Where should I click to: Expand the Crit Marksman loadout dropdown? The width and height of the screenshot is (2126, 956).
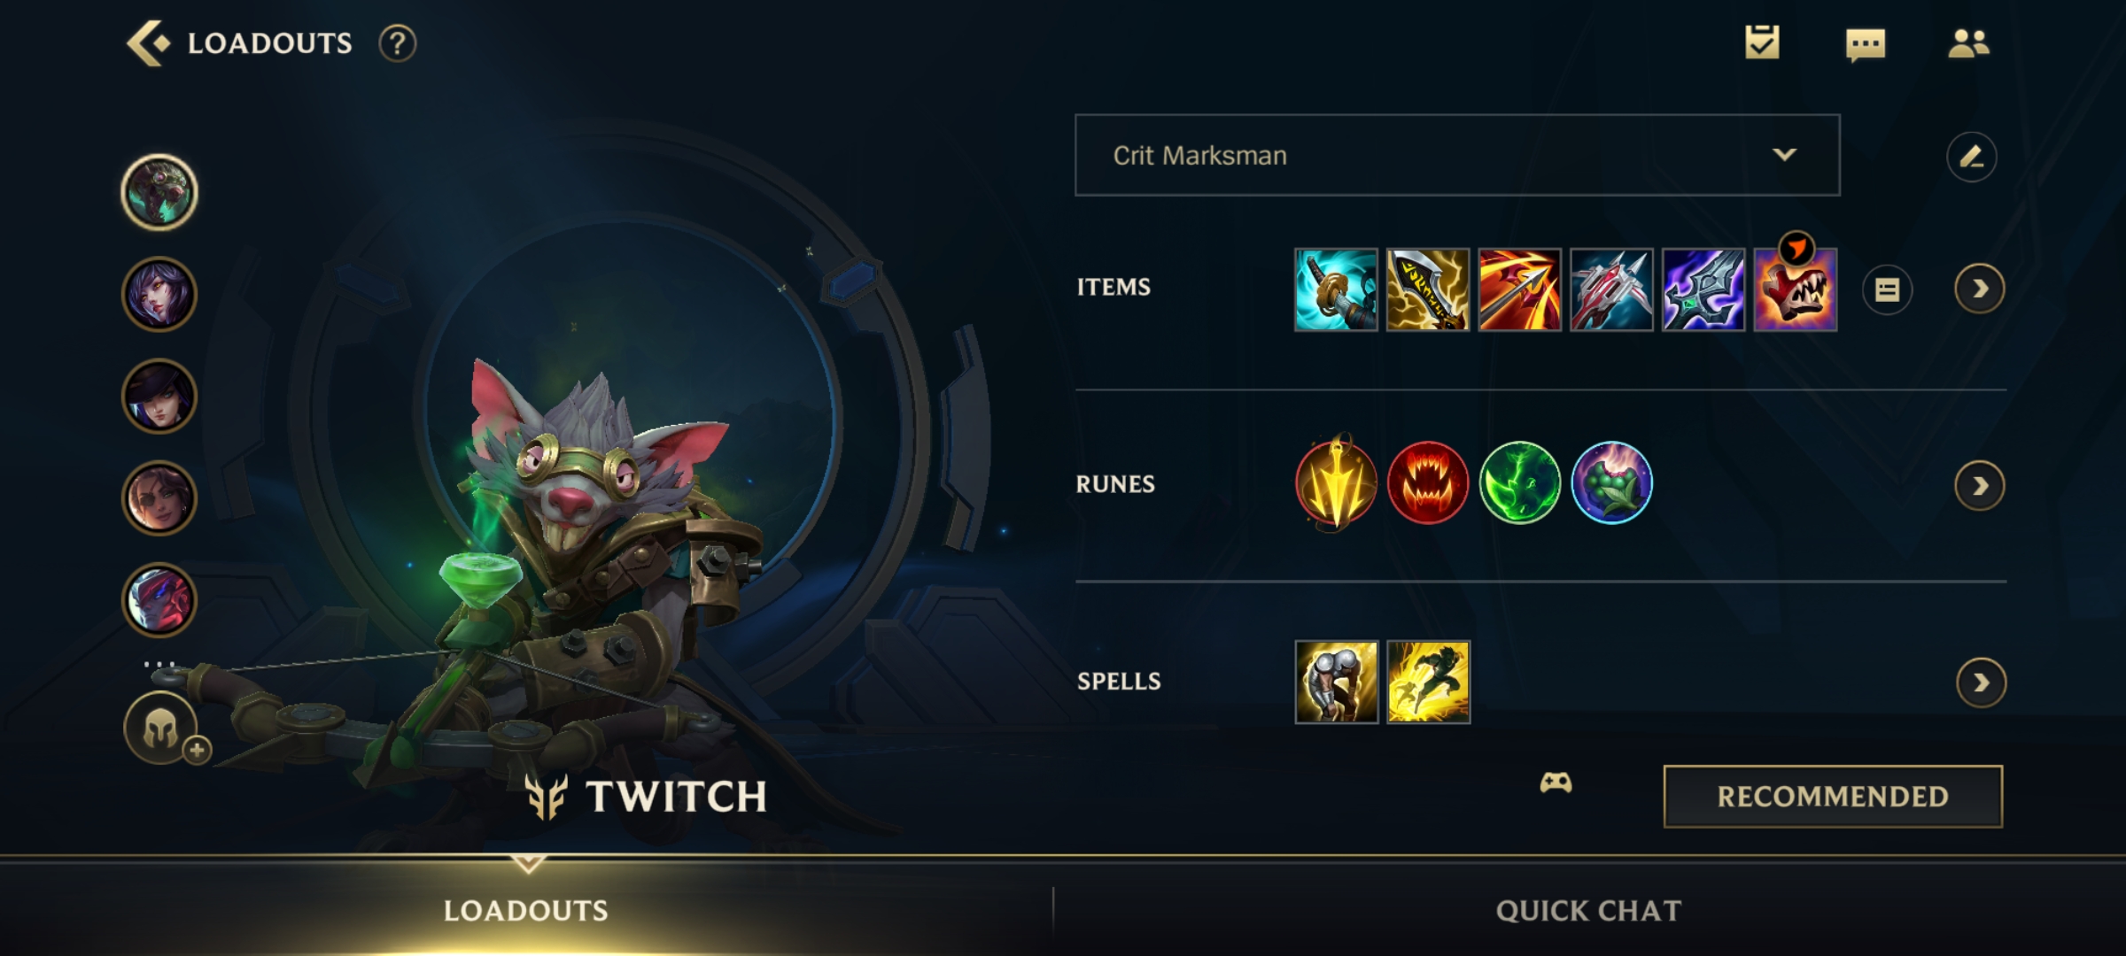1457,155
